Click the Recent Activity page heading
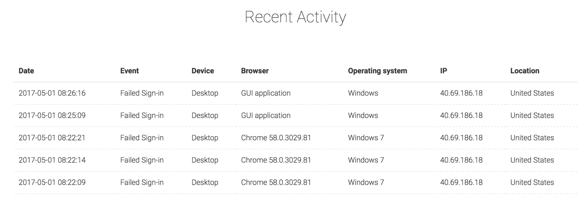This screenshot has width=586, height=203. [x=295, y=17]
